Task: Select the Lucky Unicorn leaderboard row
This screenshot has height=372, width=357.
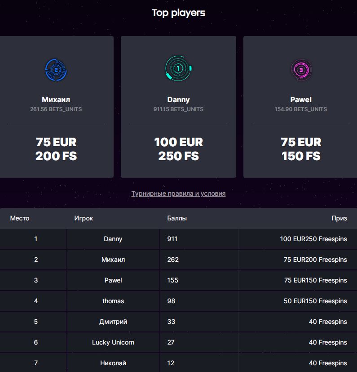Action: (x=178, y=342)
